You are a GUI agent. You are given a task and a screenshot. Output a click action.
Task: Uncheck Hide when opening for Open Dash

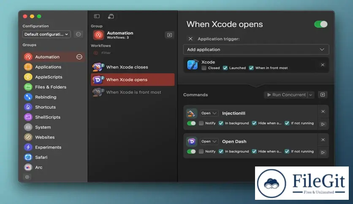(x=254, y=151)
